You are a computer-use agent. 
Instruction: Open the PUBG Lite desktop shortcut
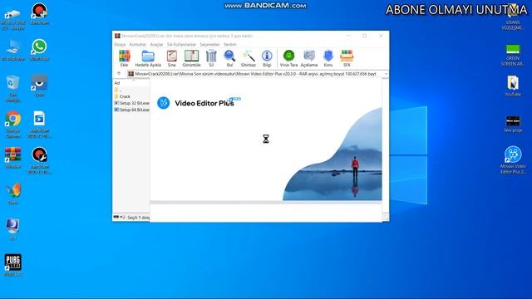[x=13, y=266]
